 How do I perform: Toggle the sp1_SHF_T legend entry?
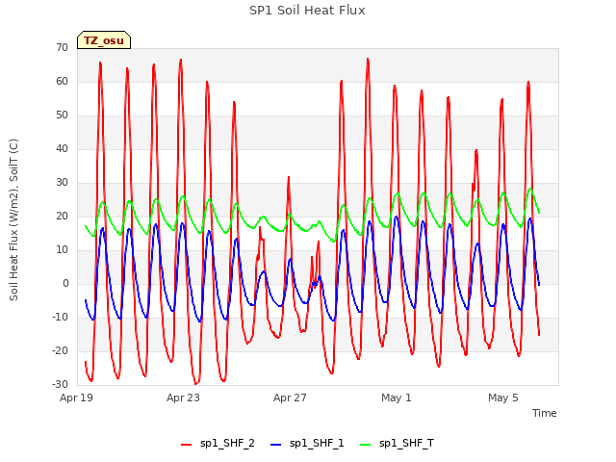pos(398,444)
